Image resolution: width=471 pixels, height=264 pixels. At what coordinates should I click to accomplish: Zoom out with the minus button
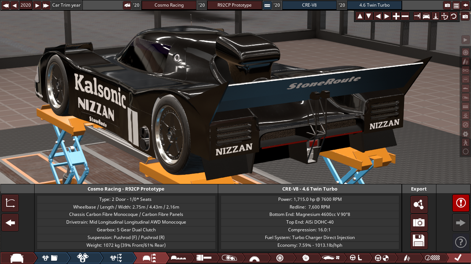point(405,16)
